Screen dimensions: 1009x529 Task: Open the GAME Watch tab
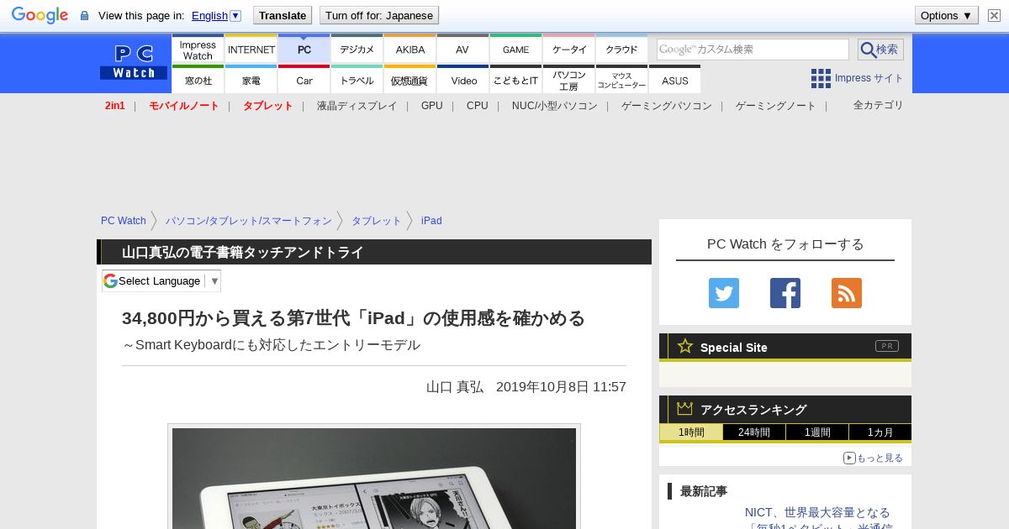tap(515, 49)
